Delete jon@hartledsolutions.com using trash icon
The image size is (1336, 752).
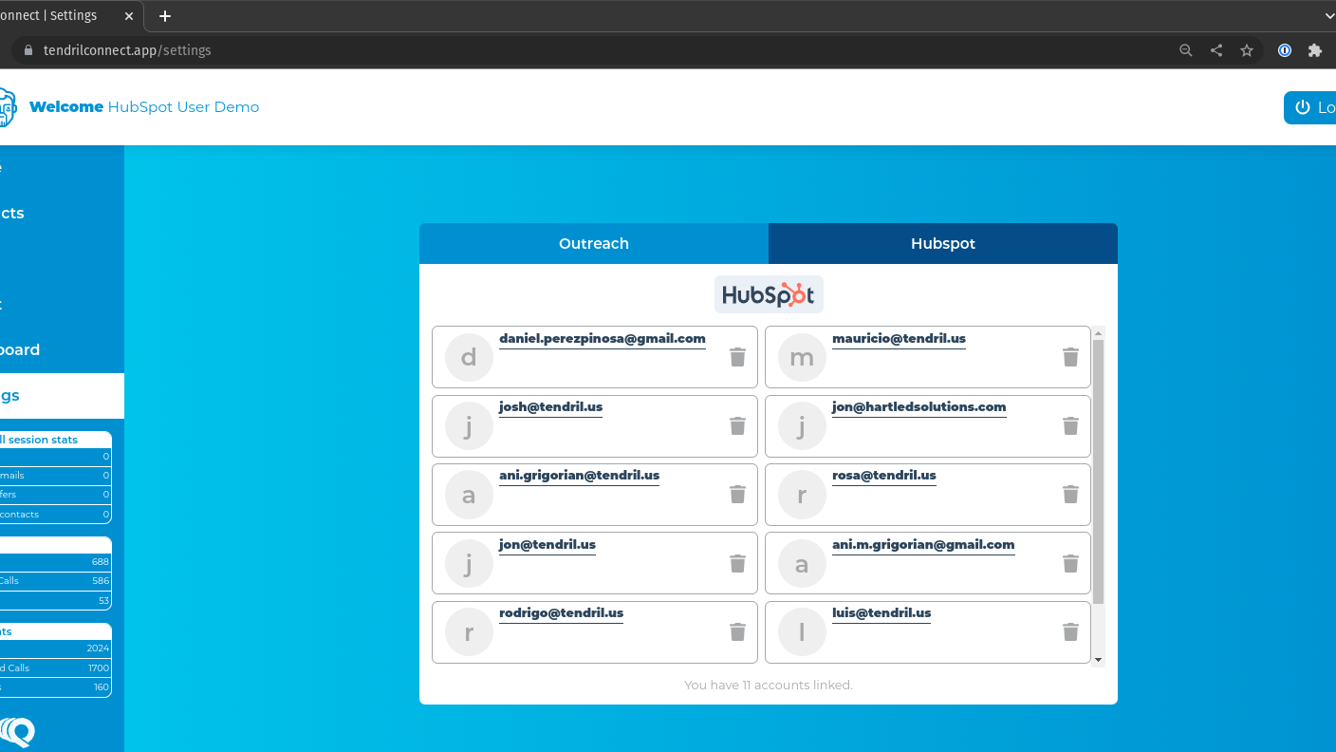(x=1070, y=425)
